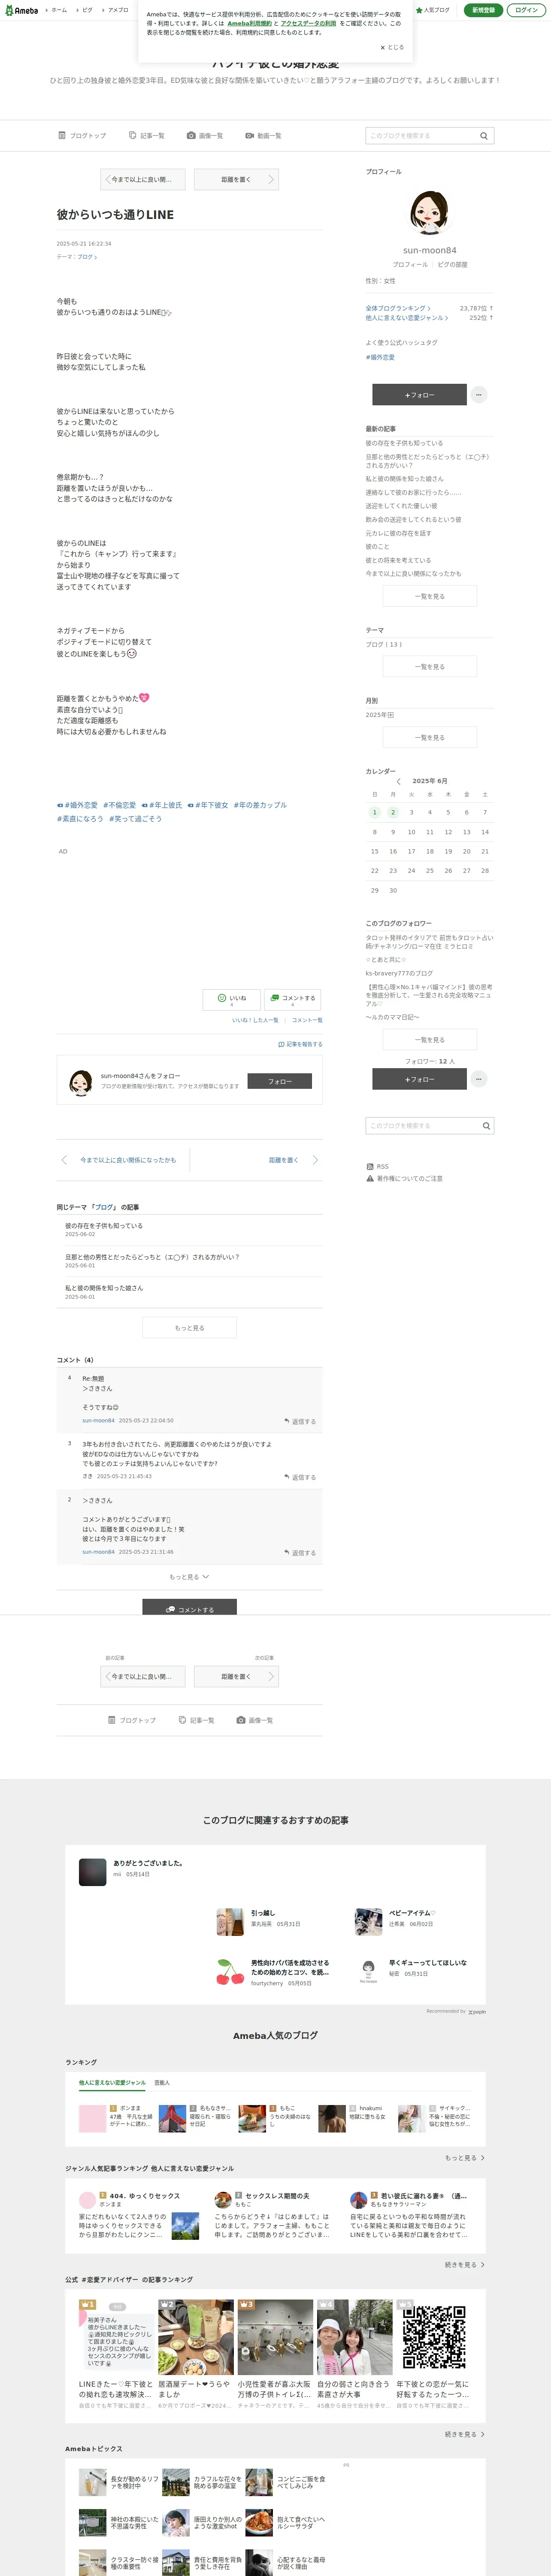
Task: Click the Ameba logo in the header
Action: pos(21,10)
